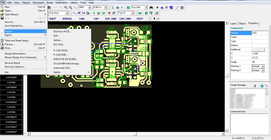Viewport: 271px width, 140px height.
Task: Open the Top Assy dropdown
Action: 67,13
